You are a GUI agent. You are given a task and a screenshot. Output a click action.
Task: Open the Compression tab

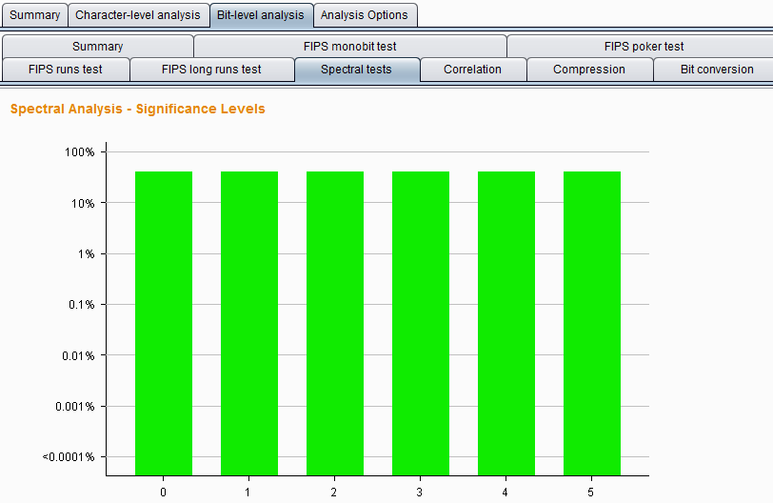pos(589,70)
